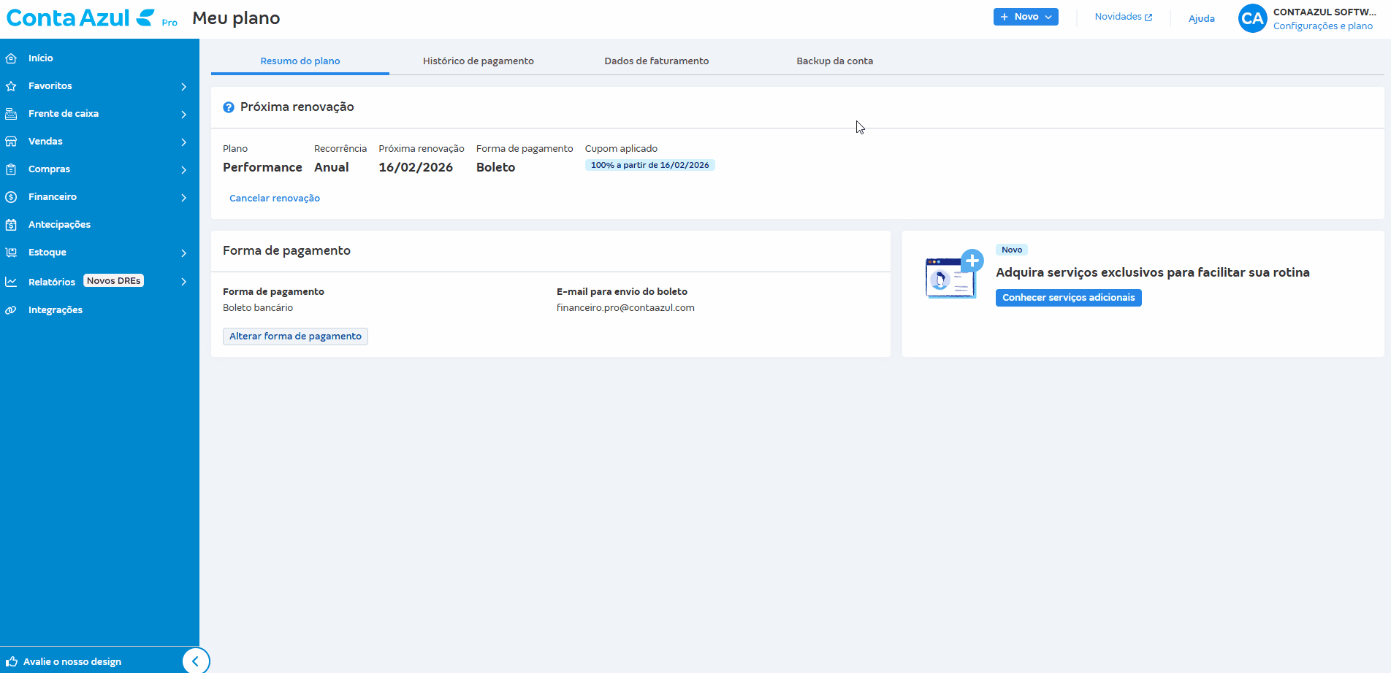Click the Financeiro dollar coin icon
Image resolution: width=1391 pixels, height=673 pixels.
pyautogui.click(x=11, y=197)
